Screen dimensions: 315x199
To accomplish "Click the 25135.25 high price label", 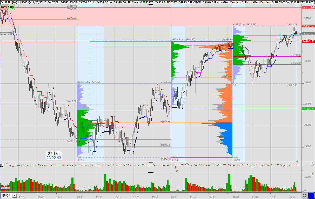I will click(x=292, y=24).
